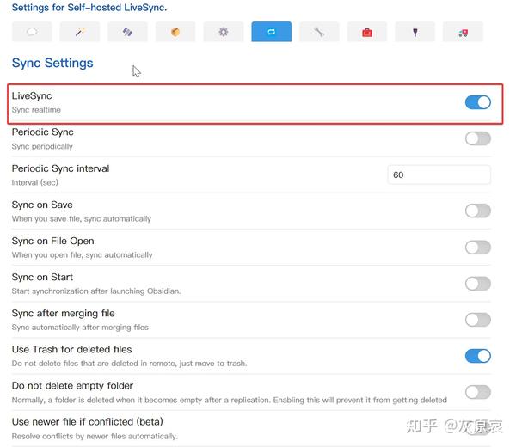Disable Use Trash for deleted files
The height and width of the screenshot is (447, 516).
(478, 356)
